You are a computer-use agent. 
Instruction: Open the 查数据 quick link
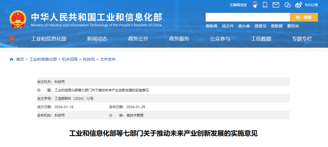tap(277, 26)
